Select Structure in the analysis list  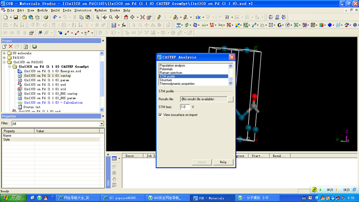[x=166, y=80]
